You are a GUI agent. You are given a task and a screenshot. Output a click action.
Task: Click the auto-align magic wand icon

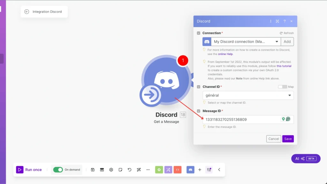coord(139,170)
